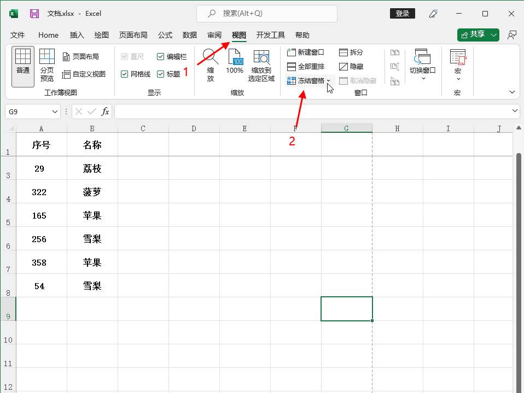Click the Name Box showing G9
This screenshot has width=524, height=393.
click(x=28, y=112)
